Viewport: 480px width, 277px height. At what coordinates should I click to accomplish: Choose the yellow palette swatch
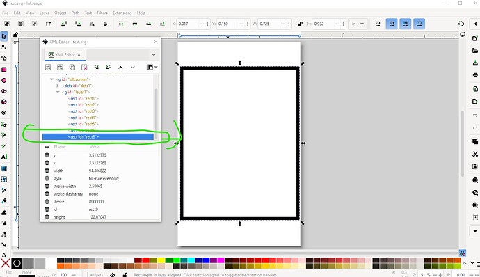click(161, 260)
